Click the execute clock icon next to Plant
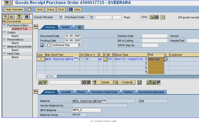 click(x=152, y=17)
